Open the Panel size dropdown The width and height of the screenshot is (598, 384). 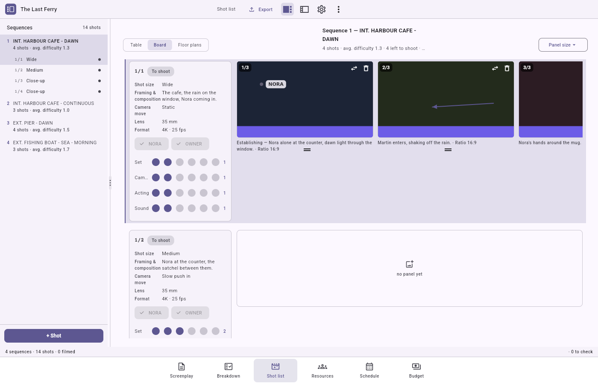tap(563, 45)
